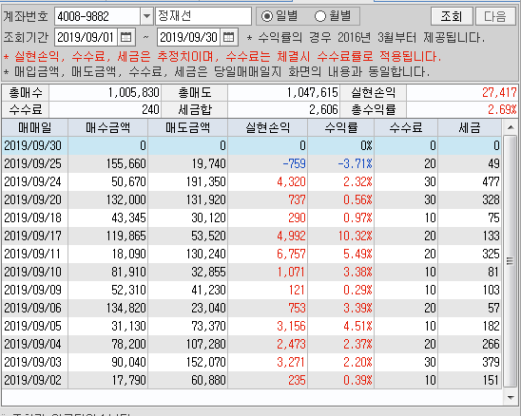
Task: Click the end date field 2019/09/30
Action: coord(188,37)
